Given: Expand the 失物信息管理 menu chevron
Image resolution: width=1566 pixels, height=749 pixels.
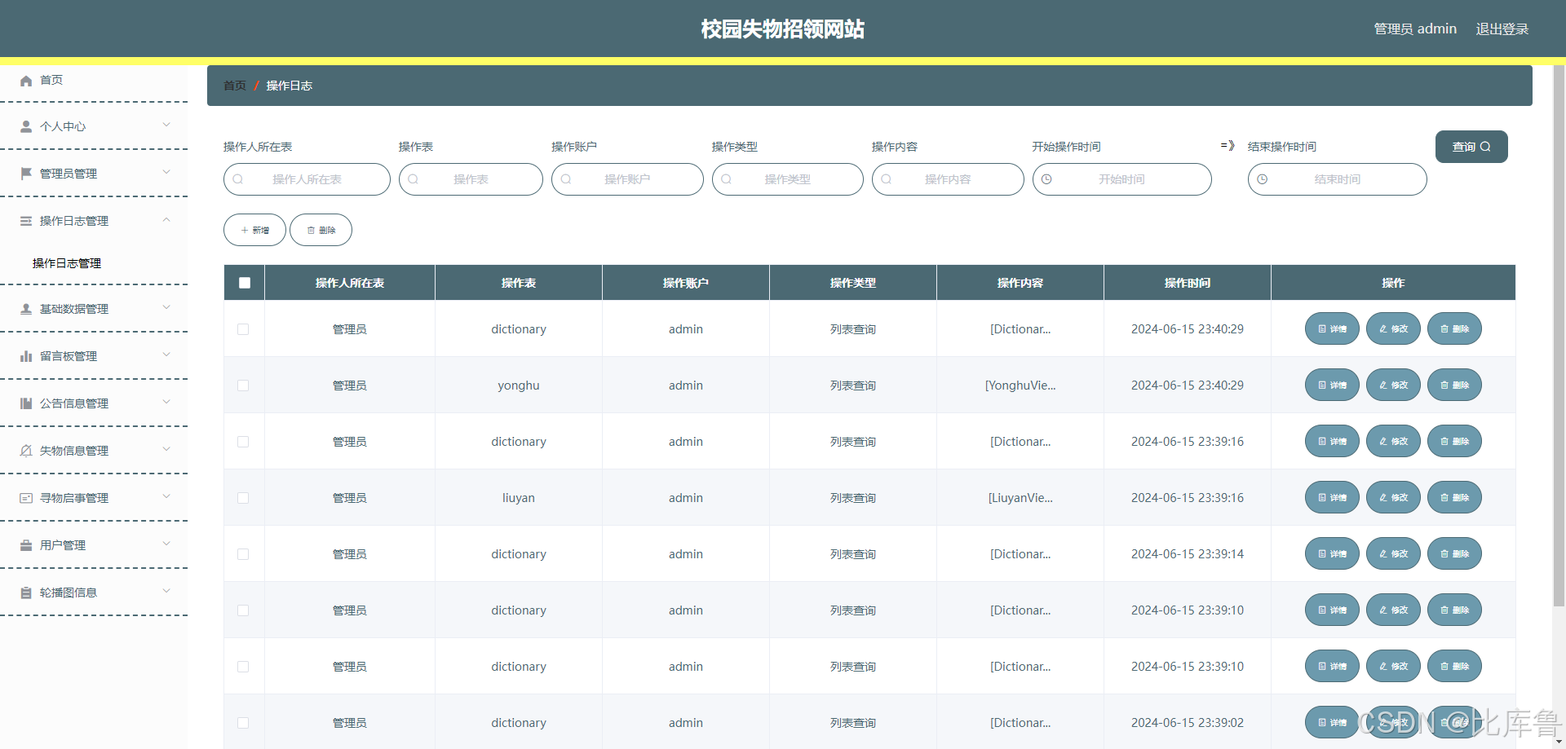Looking at the screenshot, I should (166, 450).
